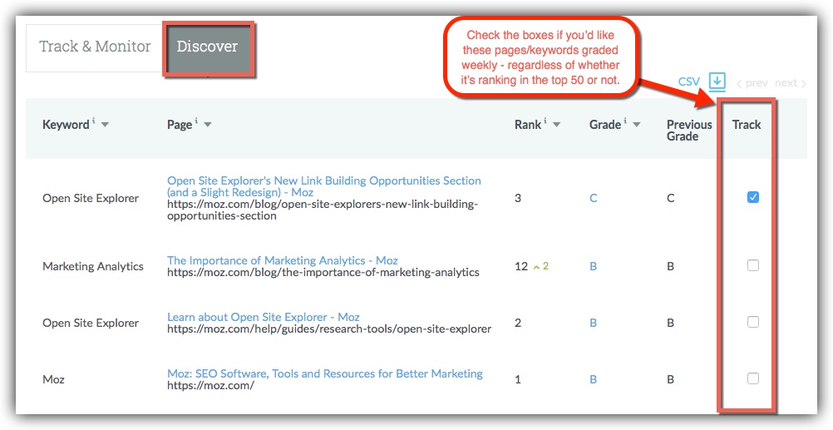Viewport: 833px width, 430px height.
Task: Click the CSV export text link
Action: click(x=689, y=82)
